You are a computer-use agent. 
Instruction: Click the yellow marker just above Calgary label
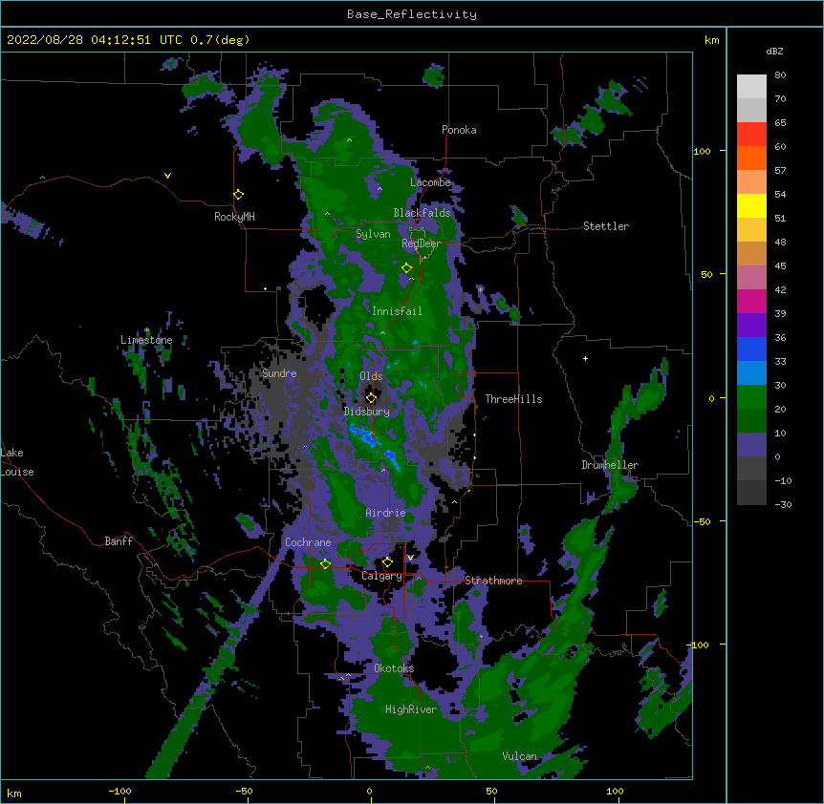point(387,562)
